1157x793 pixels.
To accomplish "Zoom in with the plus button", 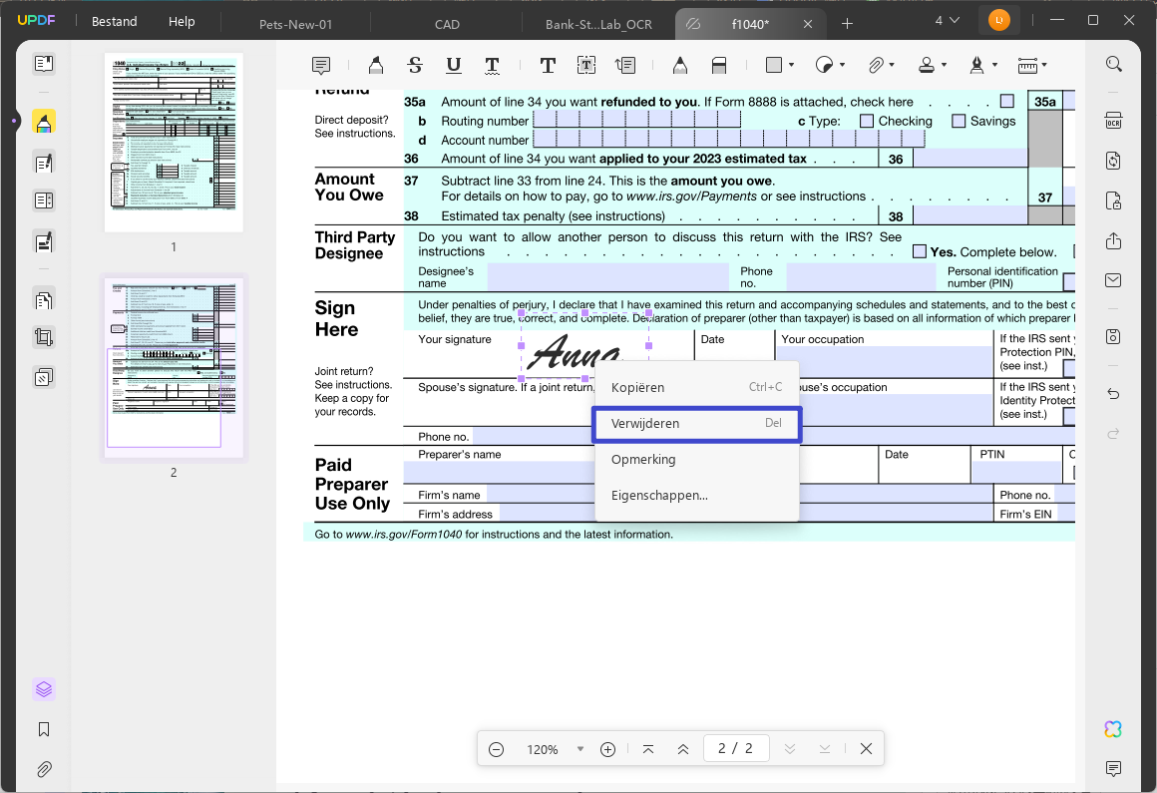I will (608, 749).
